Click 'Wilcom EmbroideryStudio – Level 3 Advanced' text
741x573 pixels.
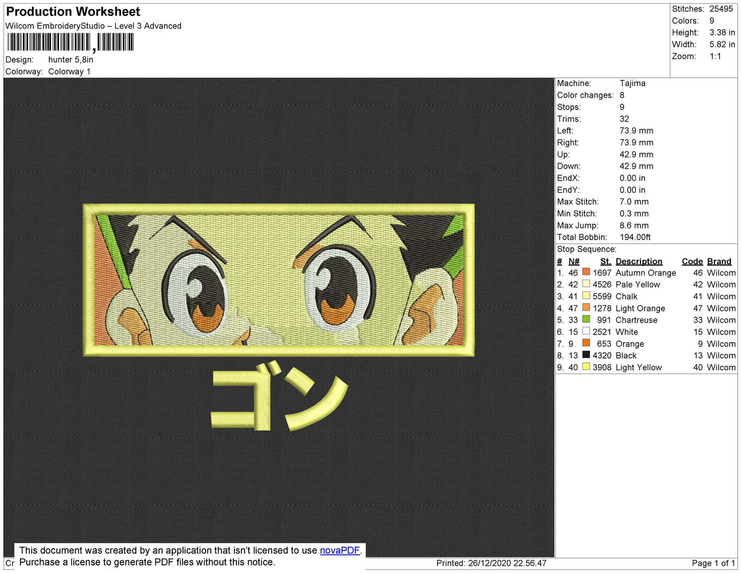93,26
